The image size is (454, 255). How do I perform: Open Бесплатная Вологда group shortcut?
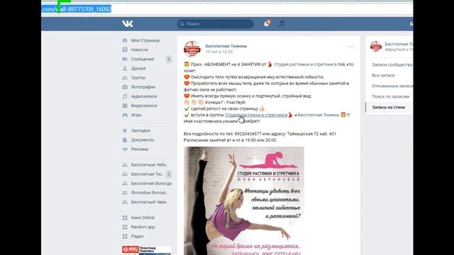(x=151, y=183)
